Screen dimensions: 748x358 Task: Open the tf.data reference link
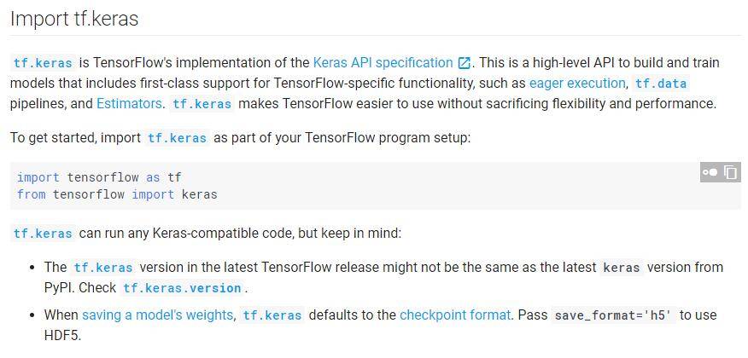tap(661, 84)
